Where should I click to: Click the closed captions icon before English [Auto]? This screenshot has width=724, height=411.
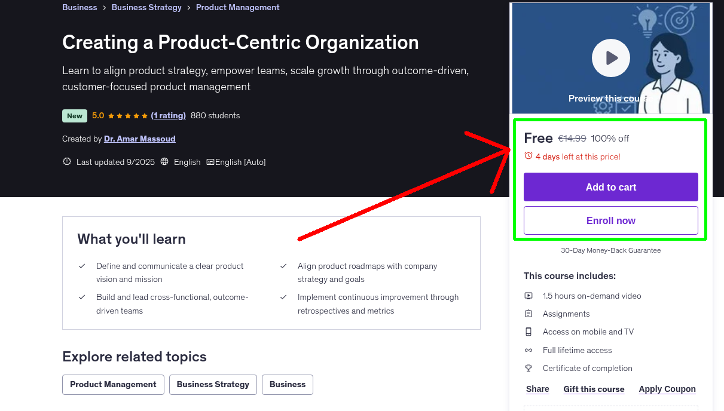211,161
